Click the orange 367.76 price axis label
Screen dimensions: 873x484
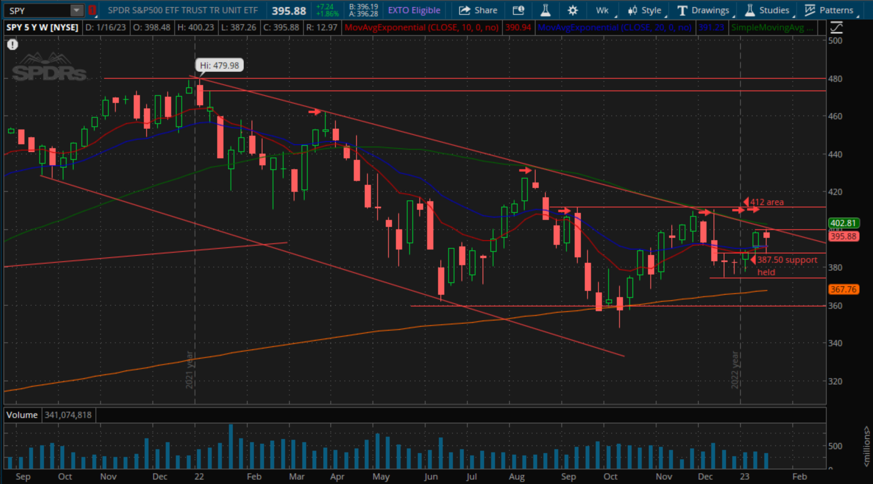click(843, 289)
